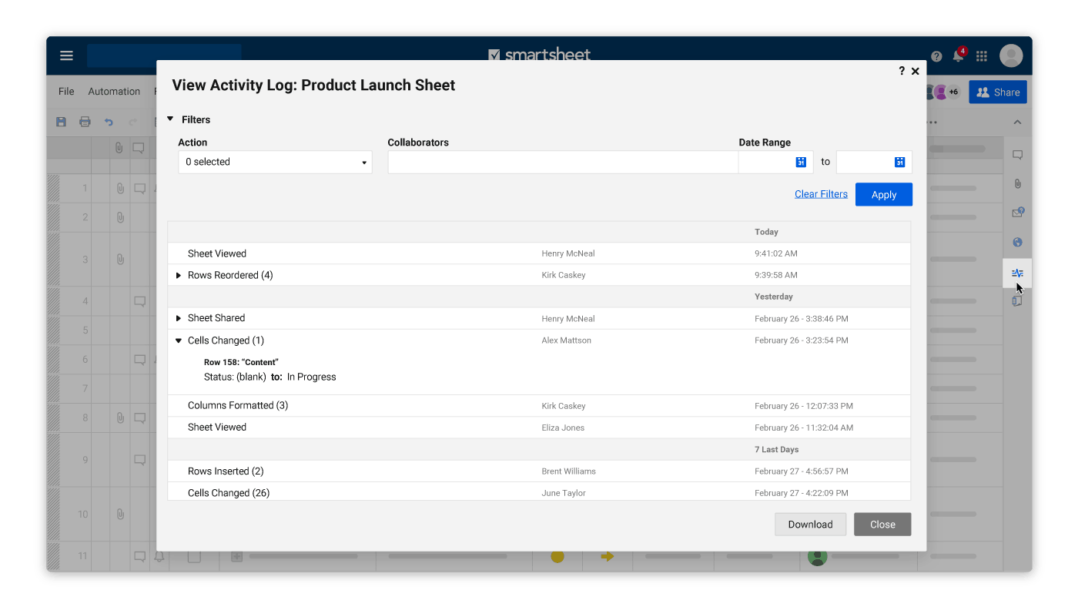1078x607 pixels.
Task: Open the notifications bell with badge 4
Action: tap(959, 55)
